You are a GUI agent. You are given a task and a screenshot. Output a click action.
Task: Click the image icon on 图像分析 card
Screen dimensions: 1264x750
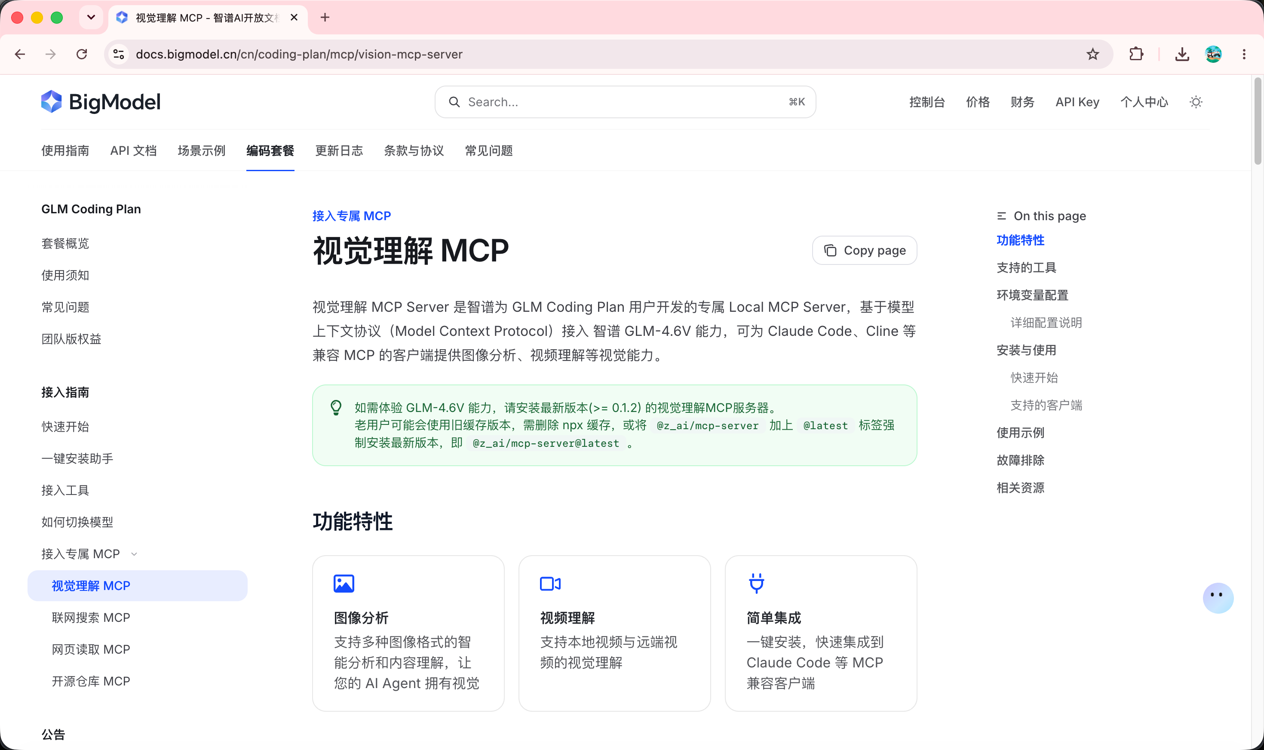click(x=344, y=584)
